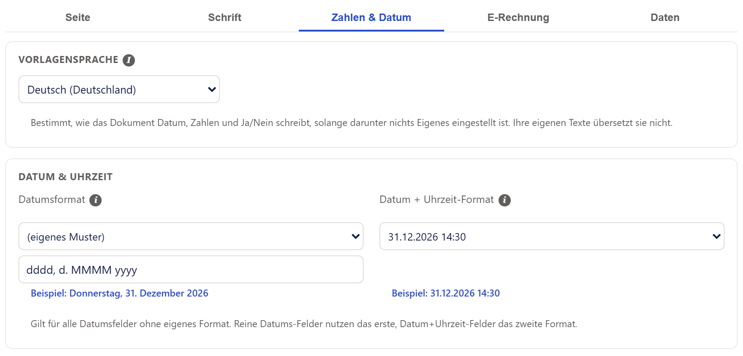Open the Deutsch (Deutschland) language dropdown
Image resolution: width=743 pixels, height=356 pixels.
click(119, 89)
